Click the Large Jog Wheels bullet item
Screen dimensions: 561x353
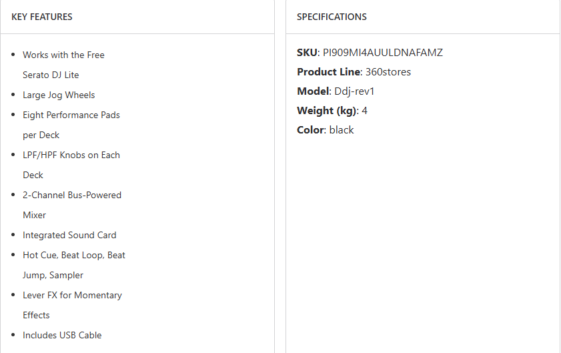(59, 95)
